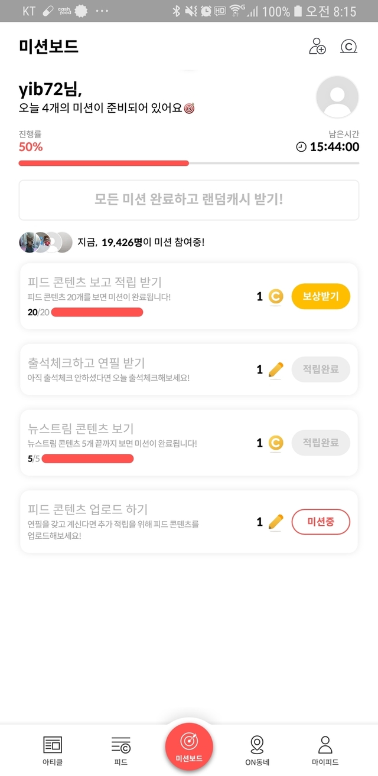Tap the remaining time clock icon
This screenshot has width=378, height=776.
coord(301,147)
